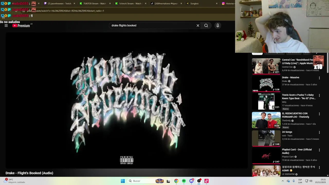Open options menu for Drake - Massive
This screenshot has width=329, height=185.
319,78
